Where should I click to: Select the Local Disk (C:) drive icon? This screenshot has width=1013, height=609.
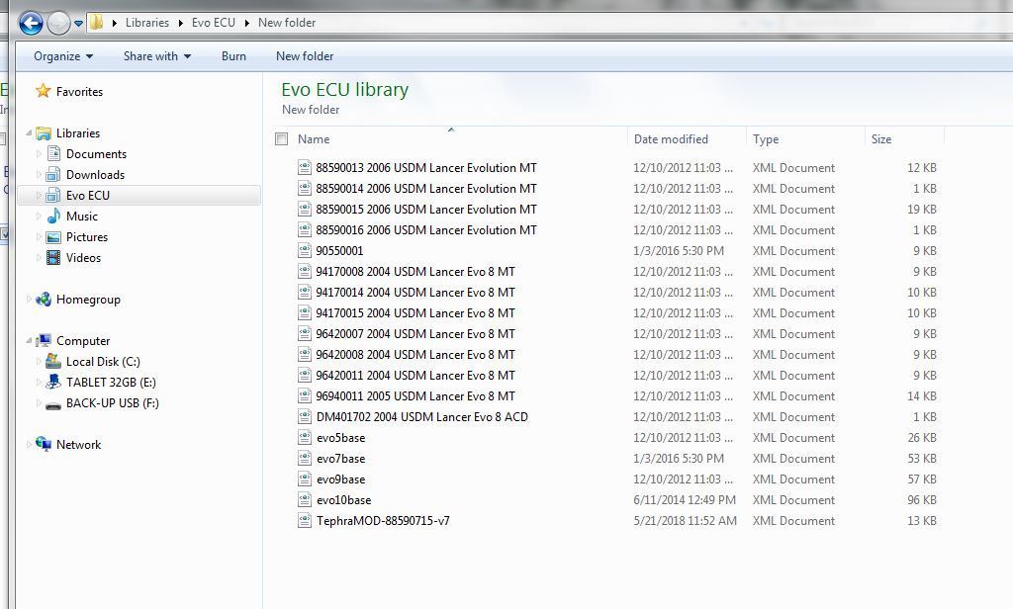tap(53, 362)
